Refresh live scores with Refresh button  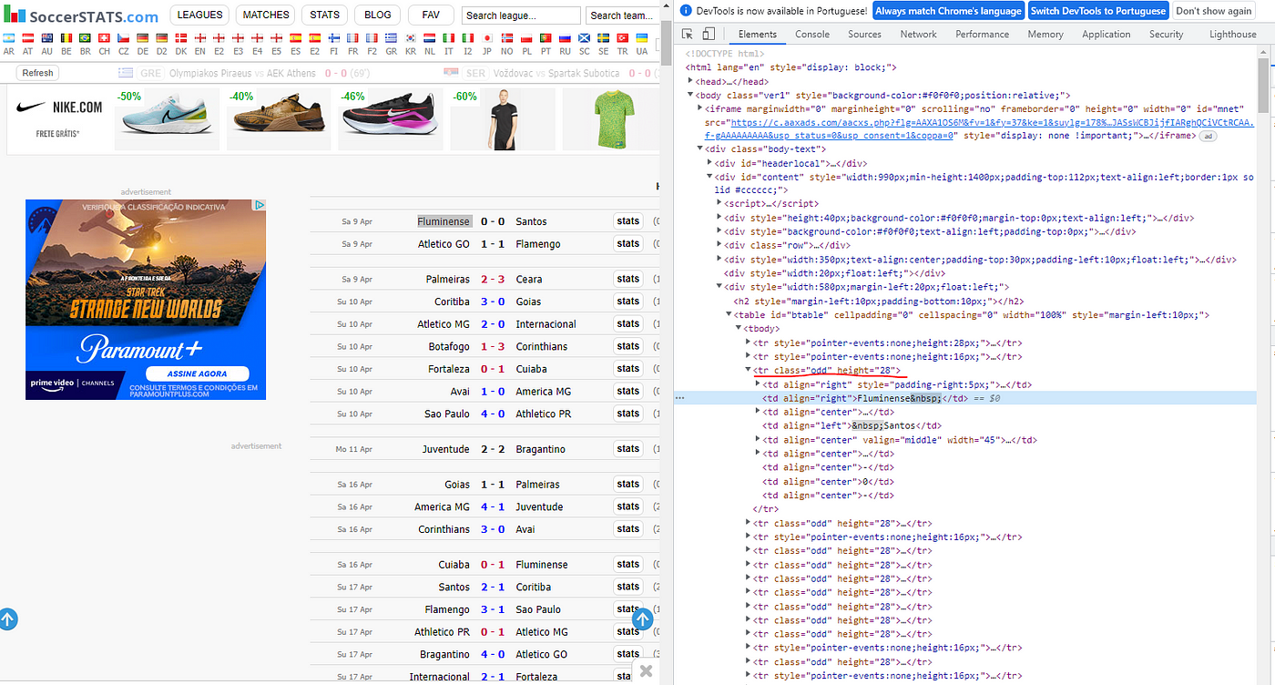pyautogui.click(x=37, y=73)
